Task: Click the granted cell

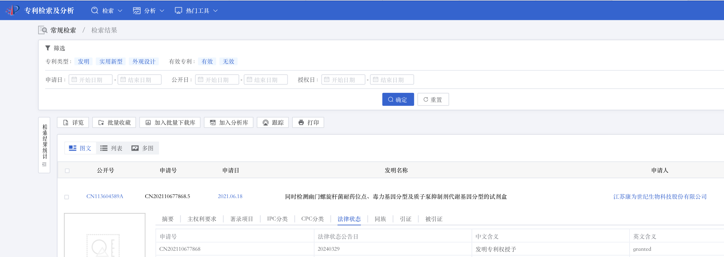Action: [642, 249]
